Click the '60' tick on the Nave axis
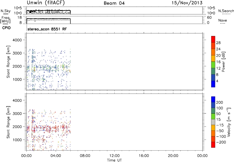The height and width of the screenshot is (162, 234). pos(209,18)
